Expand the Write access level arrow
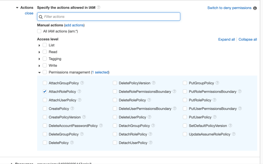263x164 pixels. tap(39, 66)
